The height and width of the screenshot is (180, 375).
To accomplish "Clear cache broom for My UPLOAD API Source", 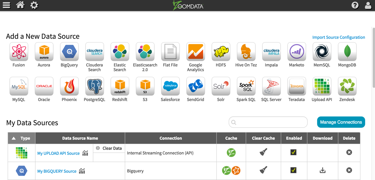I will 263,152.
